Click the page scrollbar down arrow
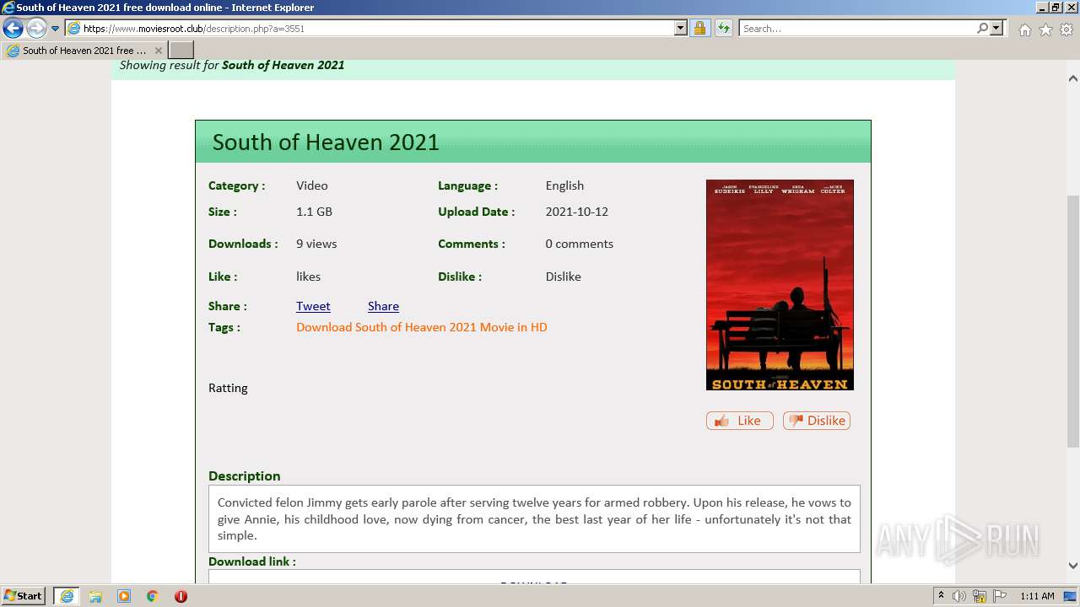 (x=1073, y=566)
